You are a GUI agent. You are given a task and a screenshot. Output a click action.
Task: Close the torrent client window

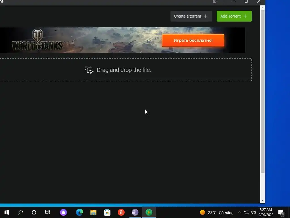259,1
